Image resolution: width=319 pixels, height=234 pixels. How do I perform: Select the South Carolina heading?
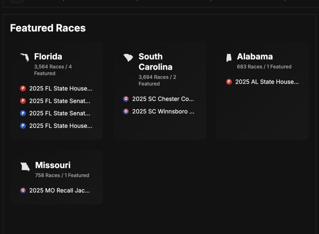tap(156, 62)
